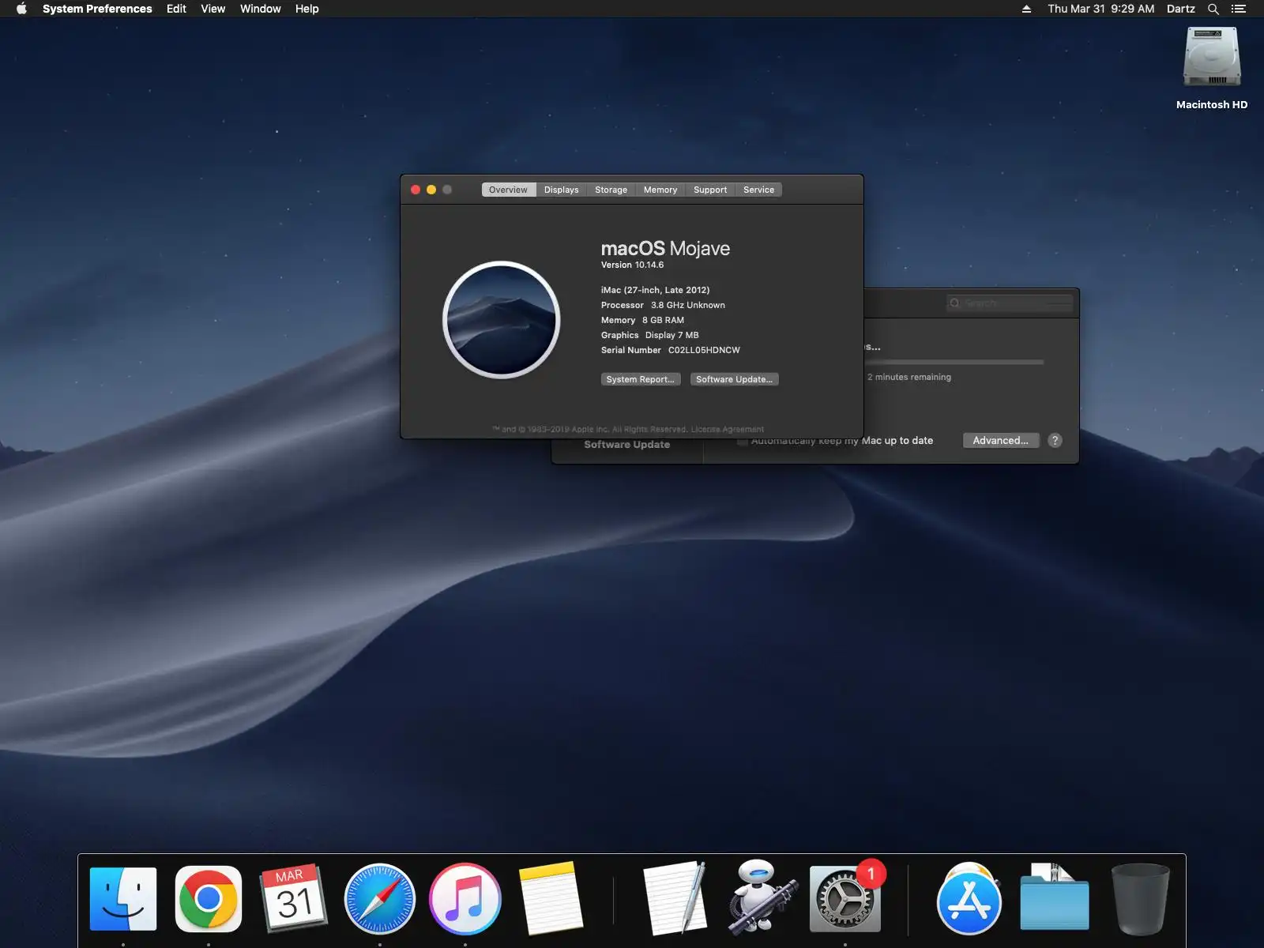
Task: Open System Preferences from the Dock
Action: coord(845,899)
